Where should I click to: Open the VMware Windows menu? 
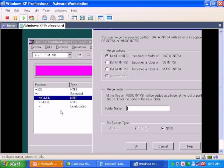pos(61,10)
